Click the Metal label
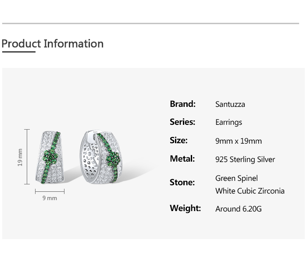This screenshot has width=307, height=261. (182, 159)
